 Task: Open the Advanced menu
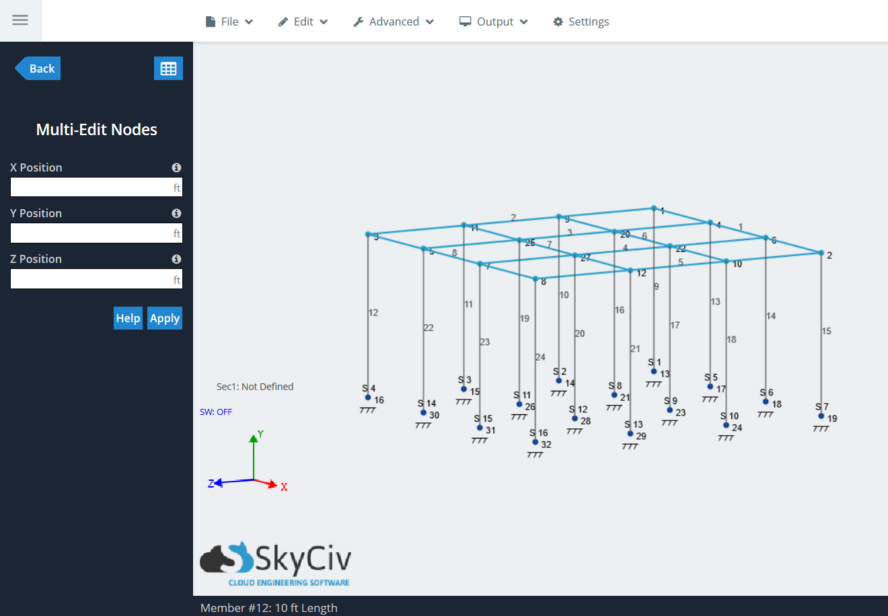394,22
